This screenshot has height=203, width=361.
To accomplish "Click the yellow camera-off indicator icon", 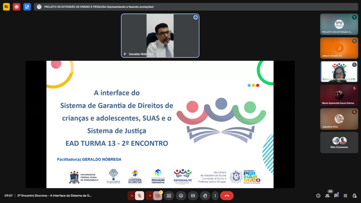I will click(x=6, y=7).
